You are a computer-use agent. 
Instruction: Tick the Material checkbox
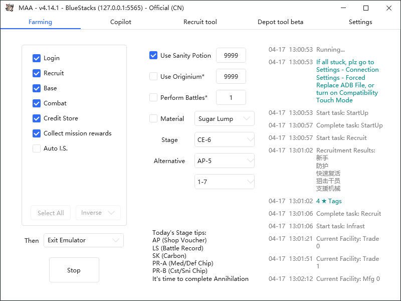(x=153, y=118)
